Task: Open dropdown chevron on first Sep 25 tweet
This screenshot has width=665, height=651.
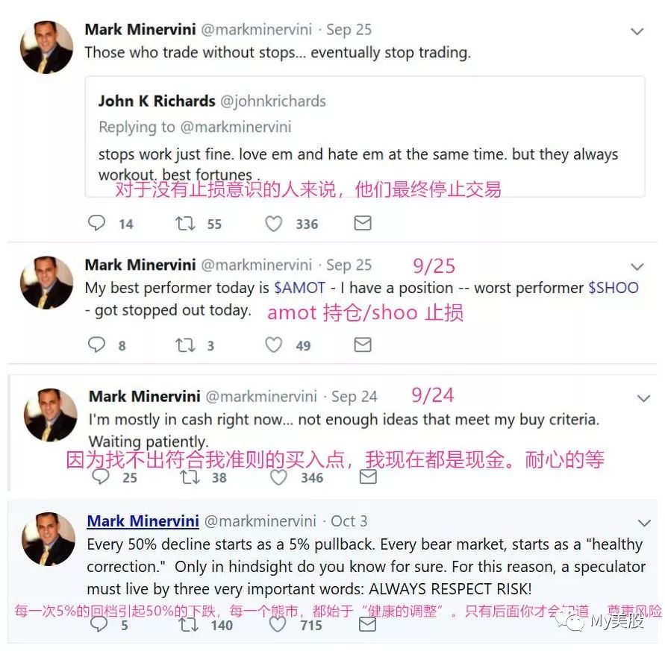Action: pos(637,31)
